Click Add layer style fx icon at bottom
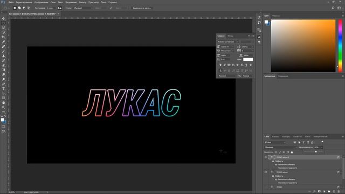This screenshot has width=345, height=194. pyautogui.click(x=314, y=192)
